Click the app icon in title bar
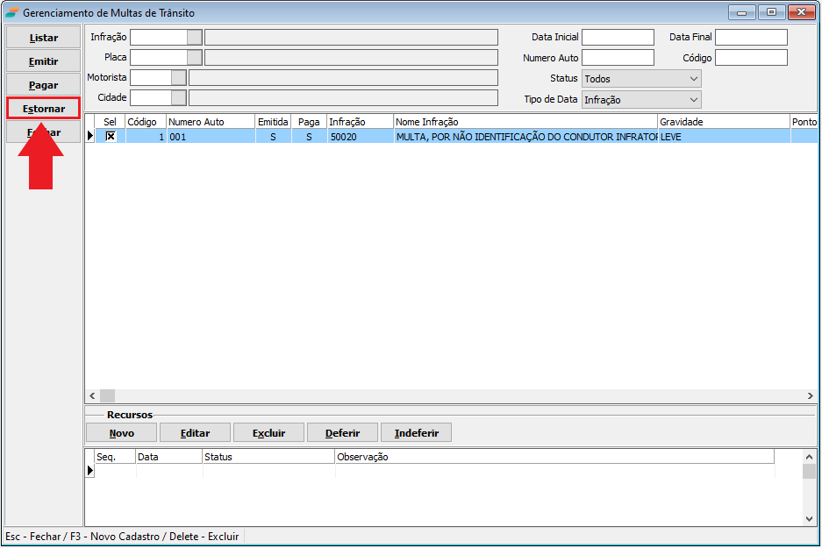Screen dimensions: 822x548 (x=11, y=13)
